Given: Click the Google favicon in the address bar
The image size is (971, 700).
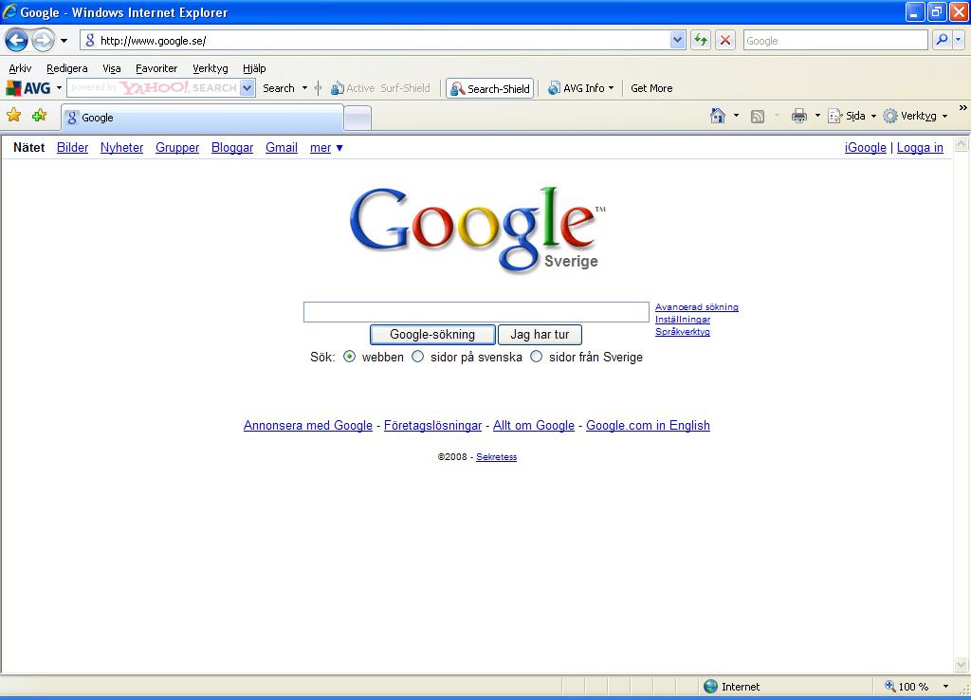Looking at the screenshot, I should (x=90, y=40).
